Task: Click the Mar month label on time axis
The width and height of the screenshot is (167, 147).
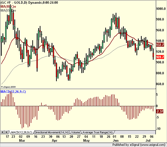Action: coord(22,141)
